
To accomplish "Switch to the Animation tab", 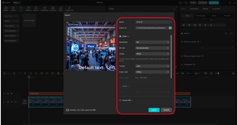I will tap(194, 9).
